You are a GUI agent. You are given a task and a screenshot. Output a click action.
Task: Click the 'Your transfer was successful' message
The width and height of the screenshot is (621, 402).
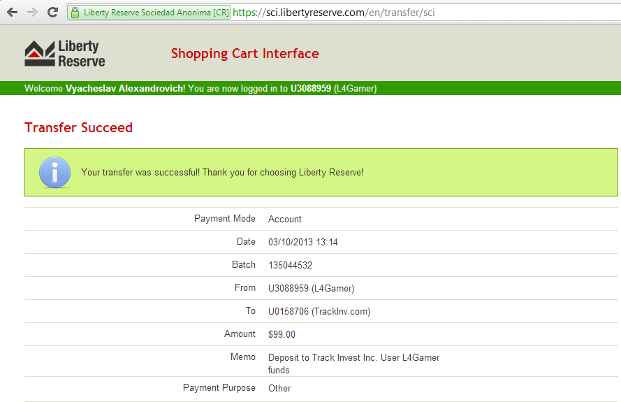222,173
